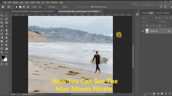This screenshot has width=172, height=96.
Task: Open the layer Kind filter dropdown
Action: 148,18
